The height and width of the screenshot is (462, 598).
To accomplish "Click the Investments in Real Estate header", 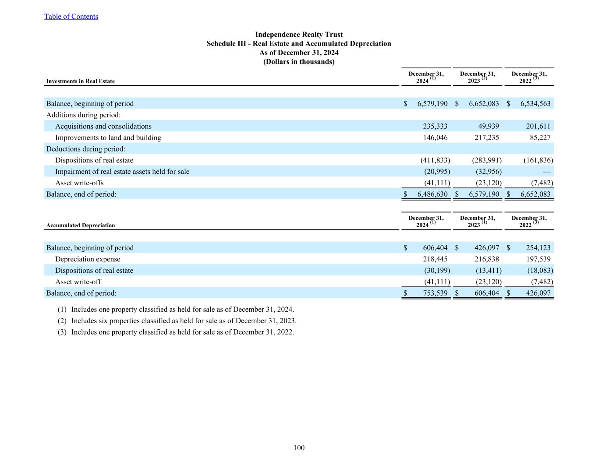I will coord(81,81).
